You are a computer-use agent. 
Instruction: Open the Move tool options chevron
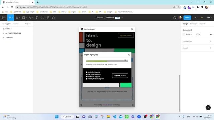click(x=12, y=18)
